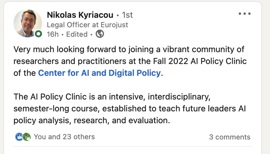
Task: Click the 'semester-long course' phrase in post
Action: tap(57, 109)
